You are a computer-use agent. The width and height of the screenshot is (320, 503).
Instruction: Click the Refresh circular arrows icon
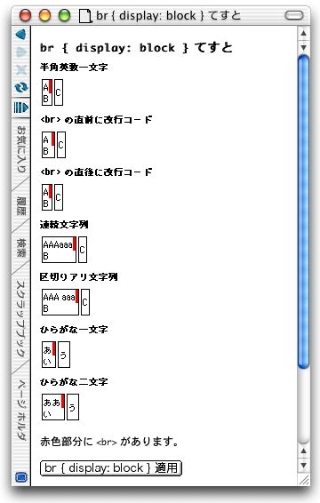click(20, 87)
